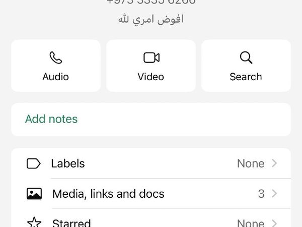Open the Labels menu item
Image resolution: width=302 pixels, height=227 pixels.
pyautogui.click(x=68, y=163)
